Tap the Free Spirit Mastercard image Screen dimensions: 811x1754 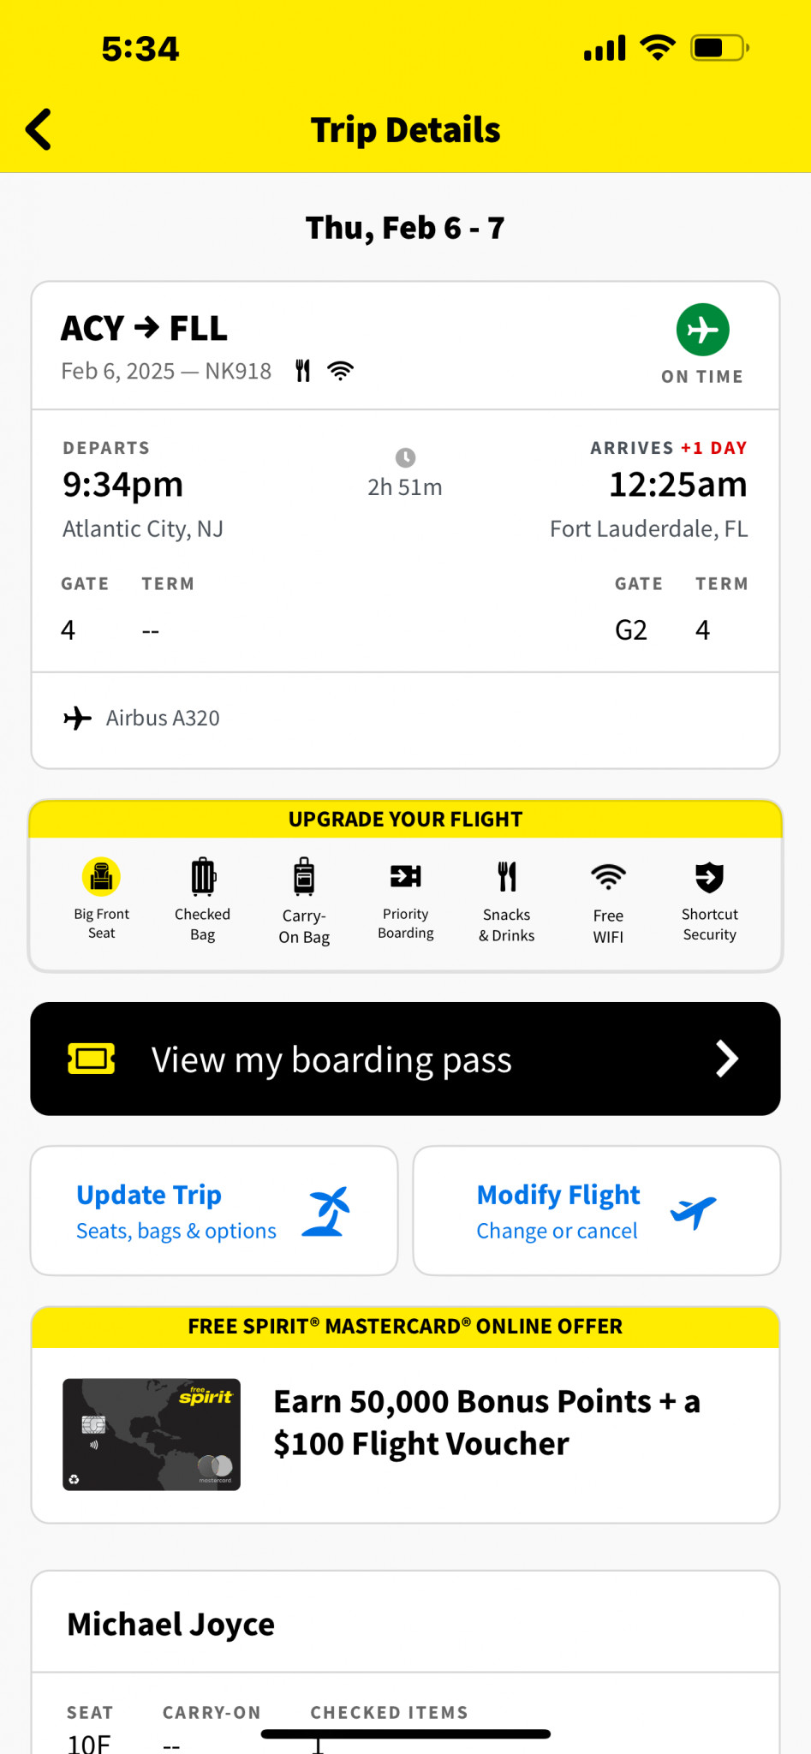152,1435
